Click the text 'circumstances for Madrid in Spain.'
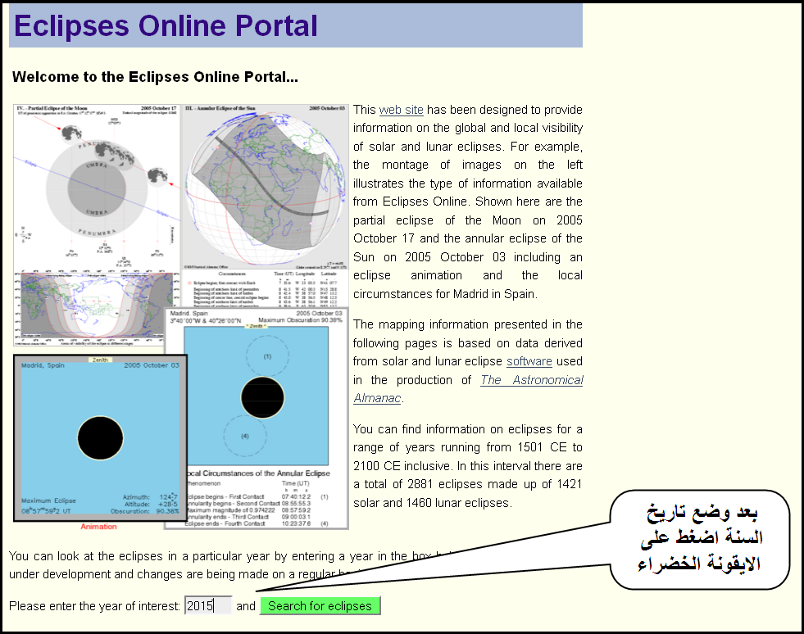804x634 pixels. [x=445, y=294]
